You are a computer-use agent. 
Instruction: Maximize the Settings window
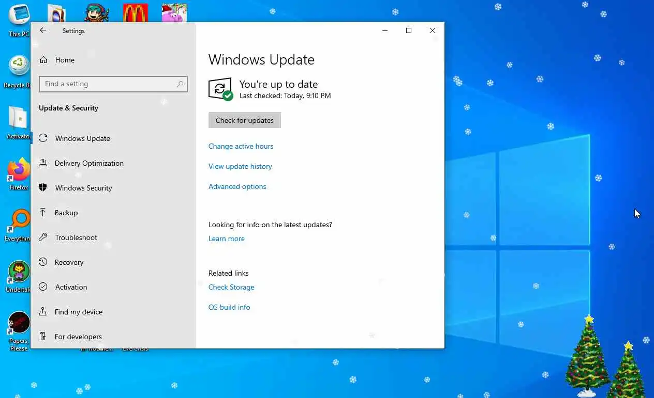coord(409,30)
